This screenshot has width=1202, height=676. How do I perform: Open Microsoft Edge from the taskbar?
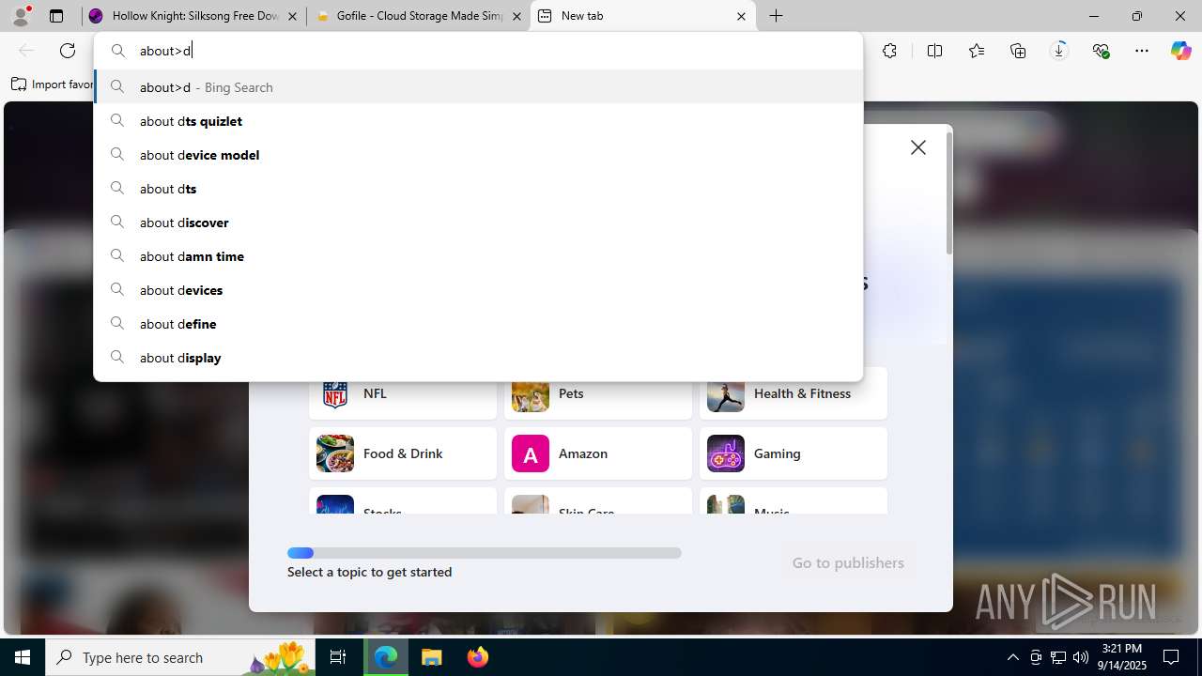(x=386, y=657)
